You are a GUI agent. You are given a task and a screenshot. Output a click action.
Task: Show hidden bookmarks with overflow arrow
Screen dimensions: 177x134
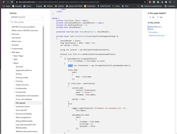138,6
